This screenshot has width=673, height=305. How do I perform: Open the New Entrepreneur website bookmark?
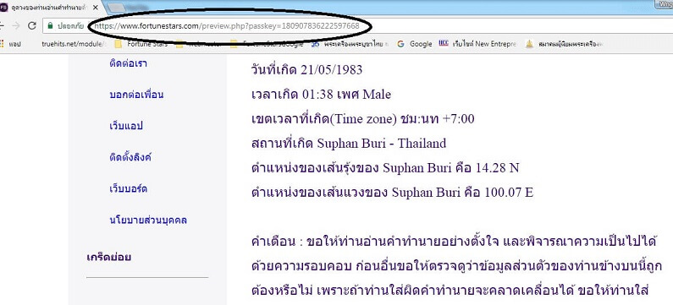(x=477, y=44)
